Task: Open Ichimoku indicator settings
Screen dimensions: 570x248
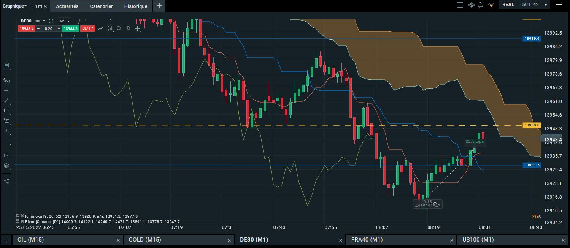Action: coord(17,216)
